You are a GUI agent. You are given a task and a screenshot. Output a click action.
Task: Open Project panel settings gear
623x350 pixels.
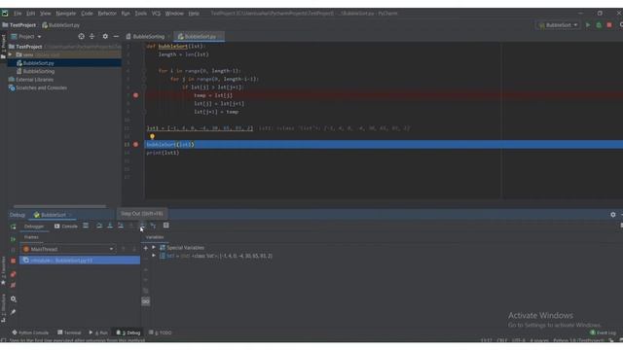tap(105, 36)
